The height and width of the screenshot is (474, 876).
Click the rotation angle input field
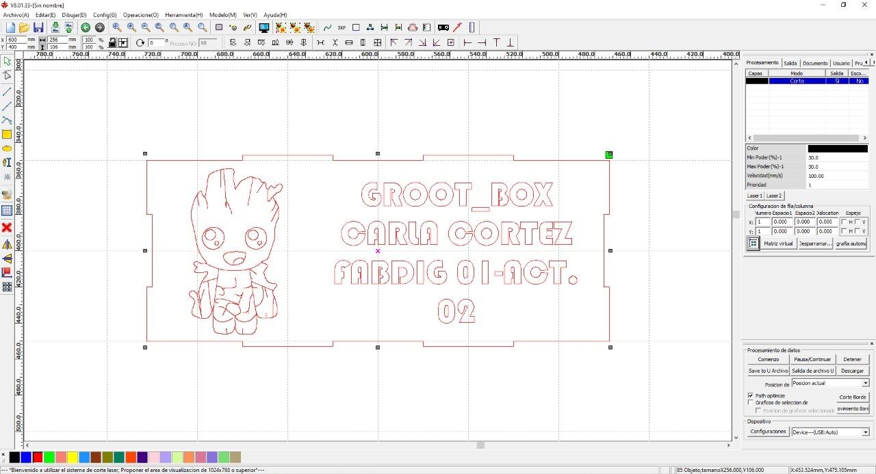(157, 42)
